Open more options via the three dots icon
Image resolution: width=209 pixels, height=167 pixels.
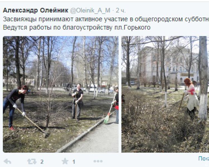[x=98, y=161]
